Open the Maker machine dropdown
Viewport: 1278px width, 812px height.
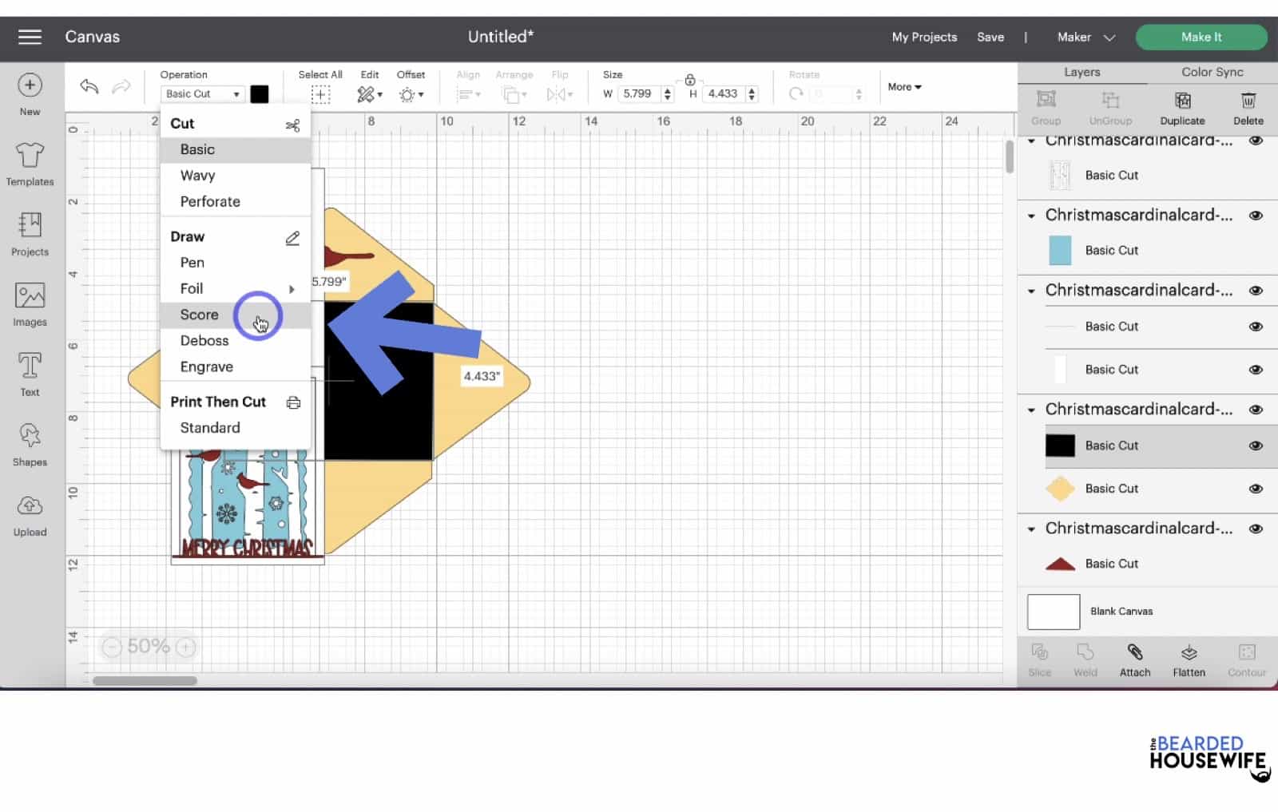pos(1086,38)
